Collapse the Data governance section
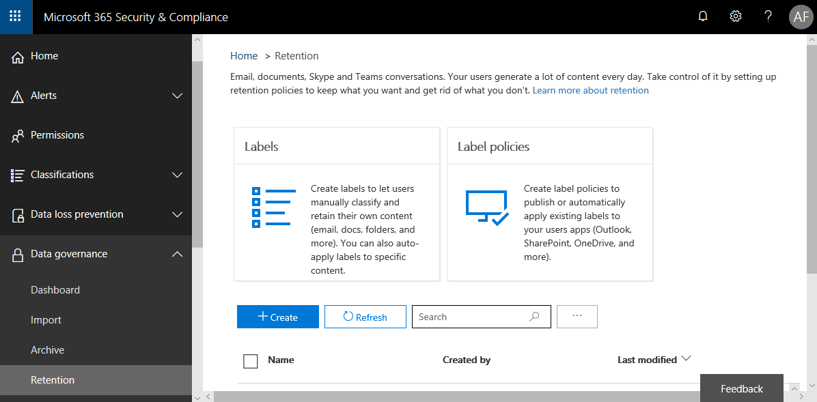Viewport: 817px width, 402px height. 177,255
